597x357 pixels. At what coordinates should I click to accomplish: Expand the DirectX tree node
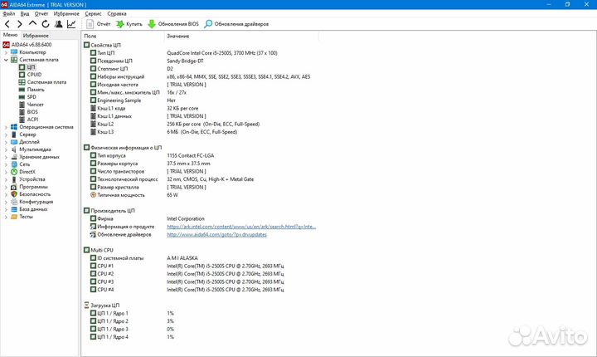[6, 172]
